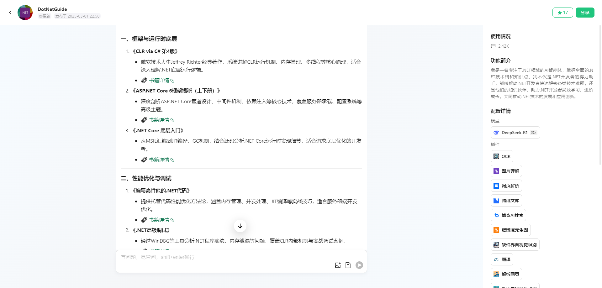Select the DeepSeek-R1 model chip

[515, 133]
